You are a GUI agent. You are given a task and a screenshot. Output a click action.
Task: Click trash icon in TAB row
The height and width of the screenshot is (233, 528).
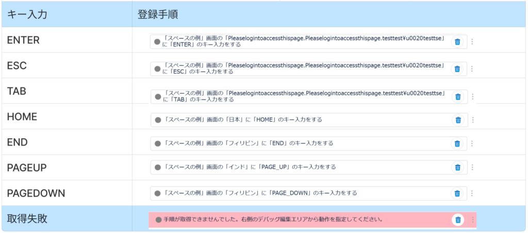coord(457,96)
